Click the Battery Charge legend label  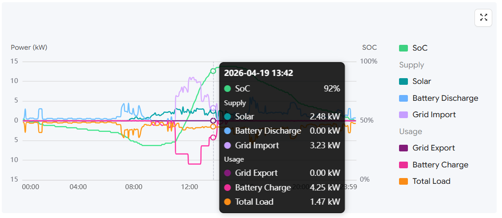point(440,165)
